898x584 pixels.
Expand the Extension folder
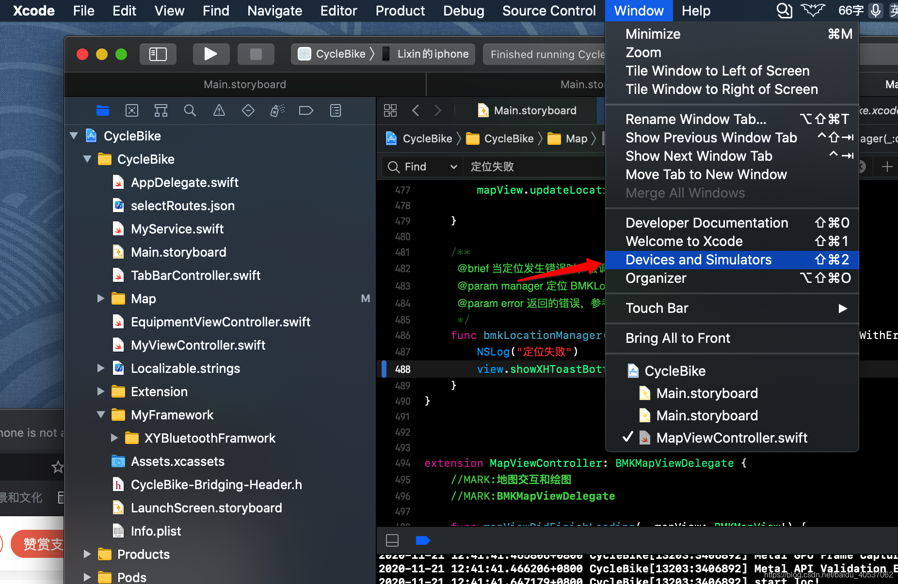point(101,392)
